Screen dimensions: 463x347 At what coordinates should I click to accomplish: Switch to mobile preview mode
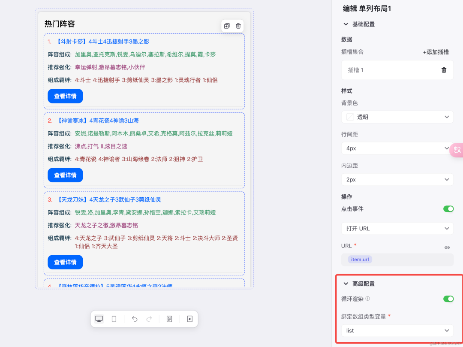click(x=114, y=319)
